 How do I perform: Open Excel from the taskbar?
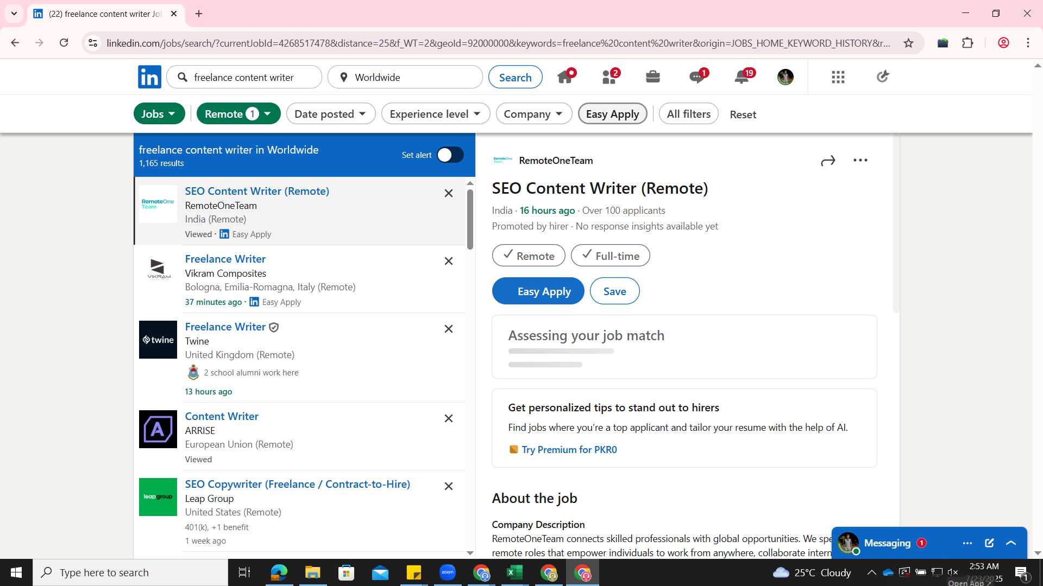pos(514,572)
